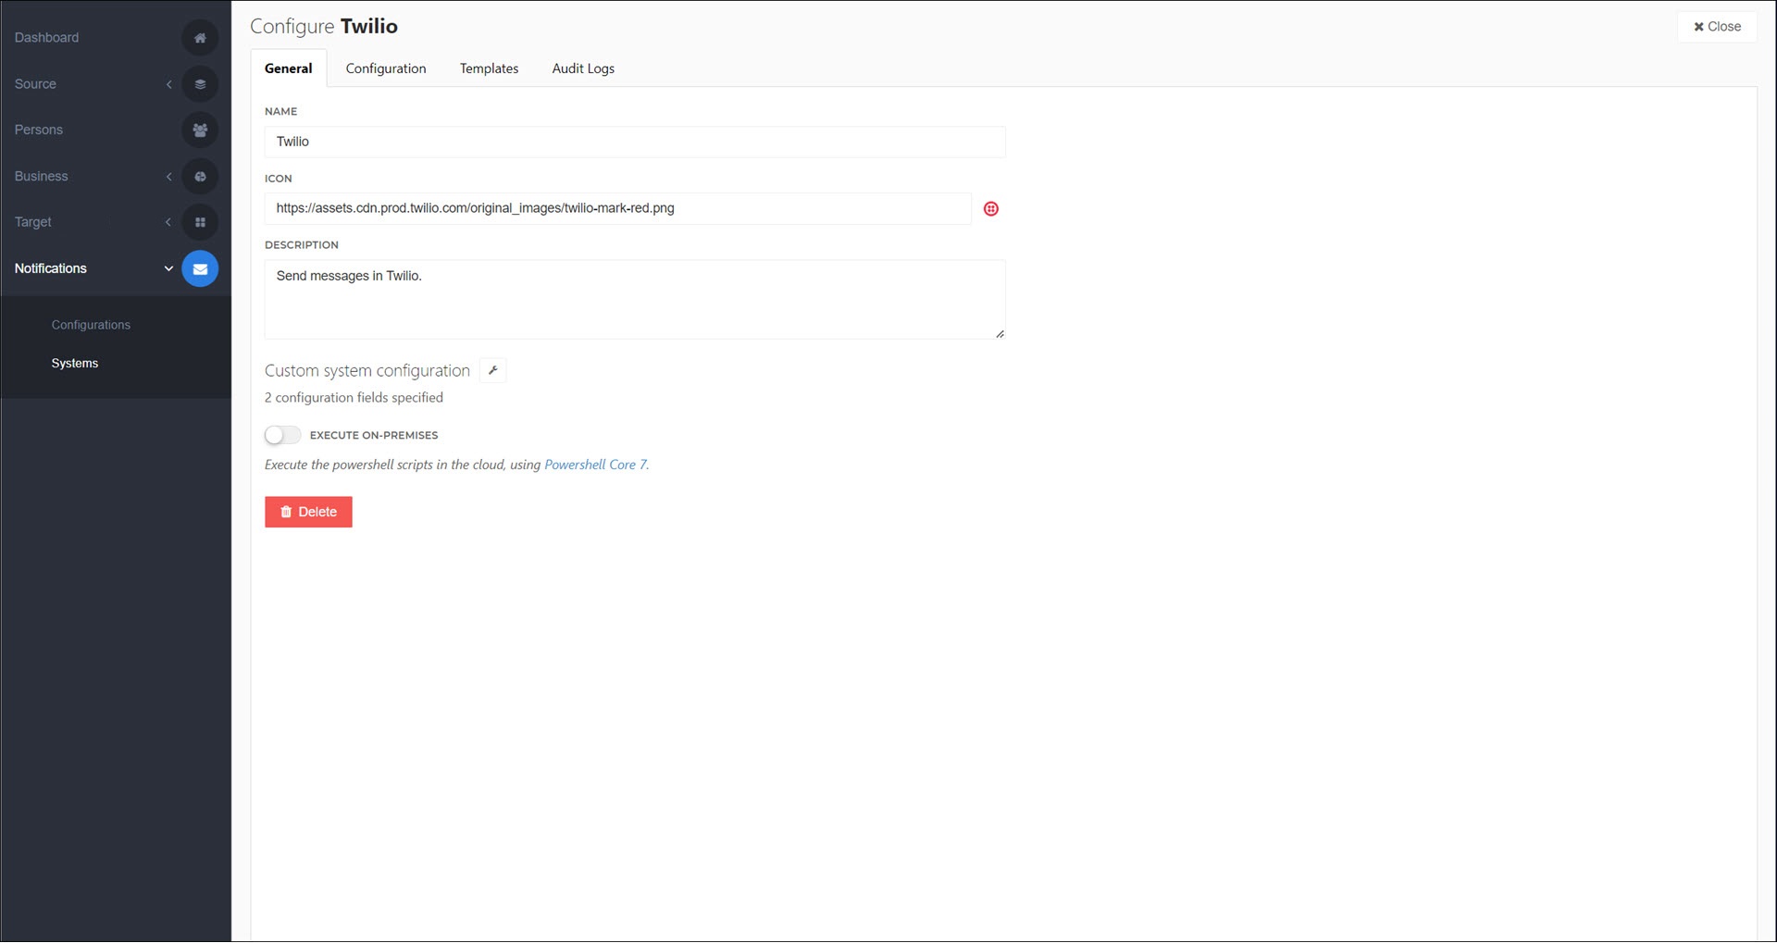Expand the Source menu chevron
Screen dimensions: 1777x943
coord(168,84)
